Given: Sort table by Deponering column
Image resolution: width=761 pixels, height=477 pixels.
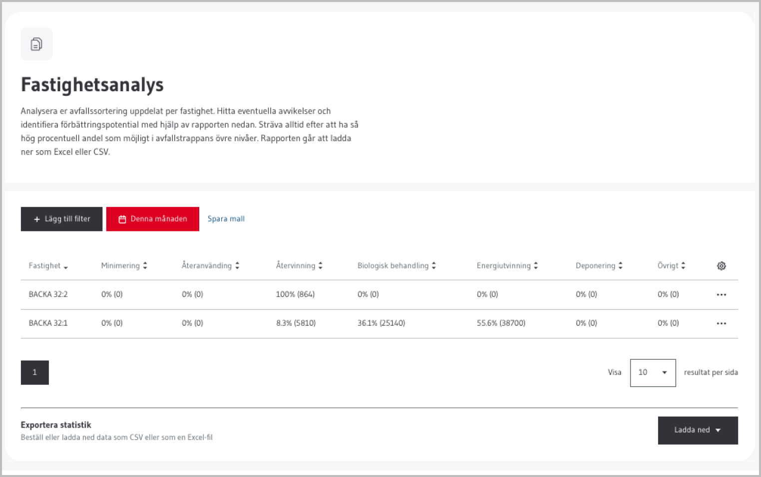Looking at the screenshot, I should tap(599, 266).
